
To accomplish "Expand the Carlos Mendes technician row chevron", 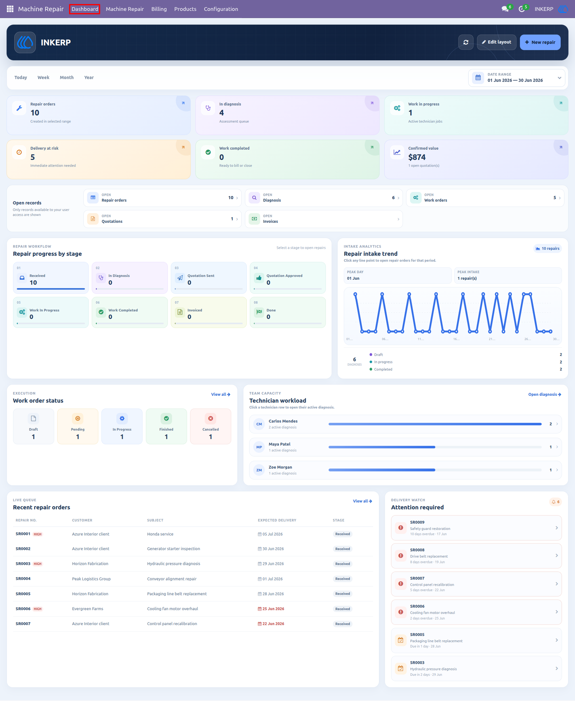I will (x=557, y=424).
